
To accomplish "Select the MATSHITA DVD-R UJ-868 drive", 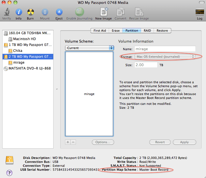I will pos(28,68).
